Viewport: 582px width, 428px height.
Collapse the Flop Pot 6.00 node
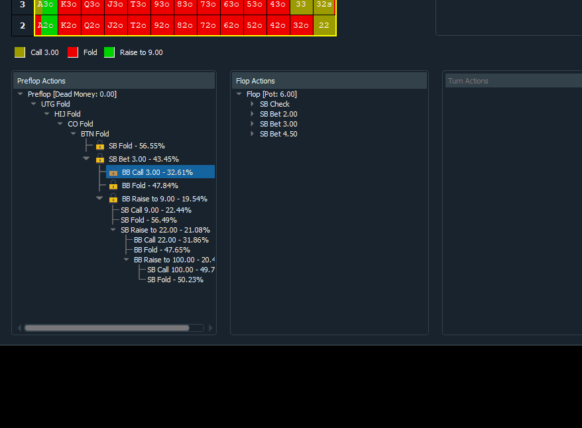pyautogui.click(x=239, y=94)
